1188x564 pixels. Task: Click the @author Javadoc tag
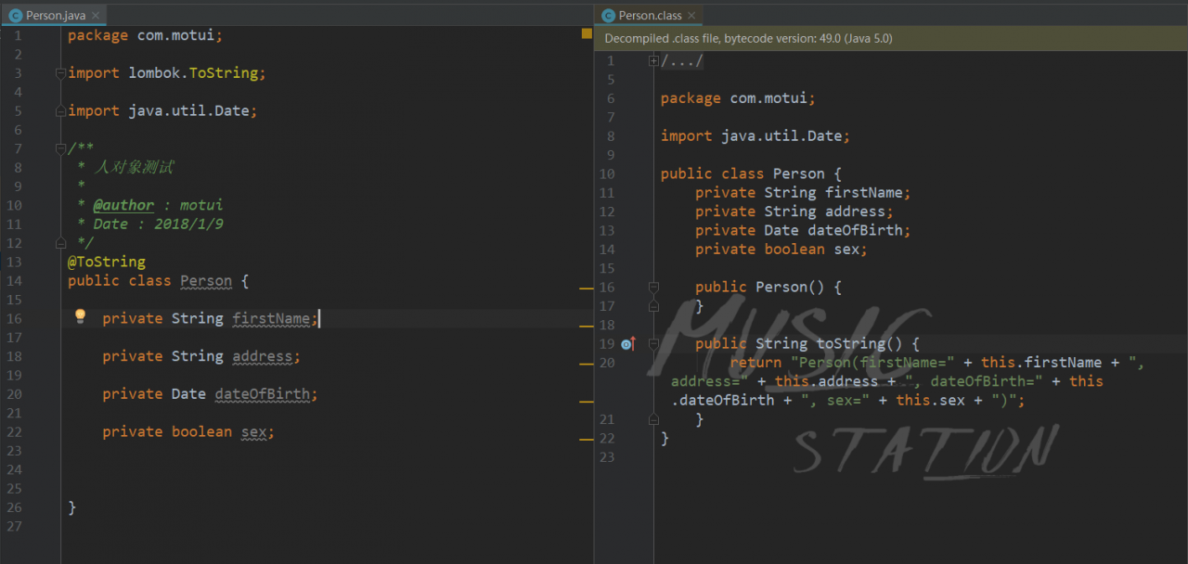pyautogui.click(x=123, y=205)
